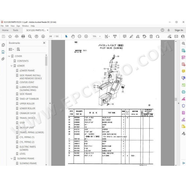Select the highlighter pen tool

click(x=131, y=36)
